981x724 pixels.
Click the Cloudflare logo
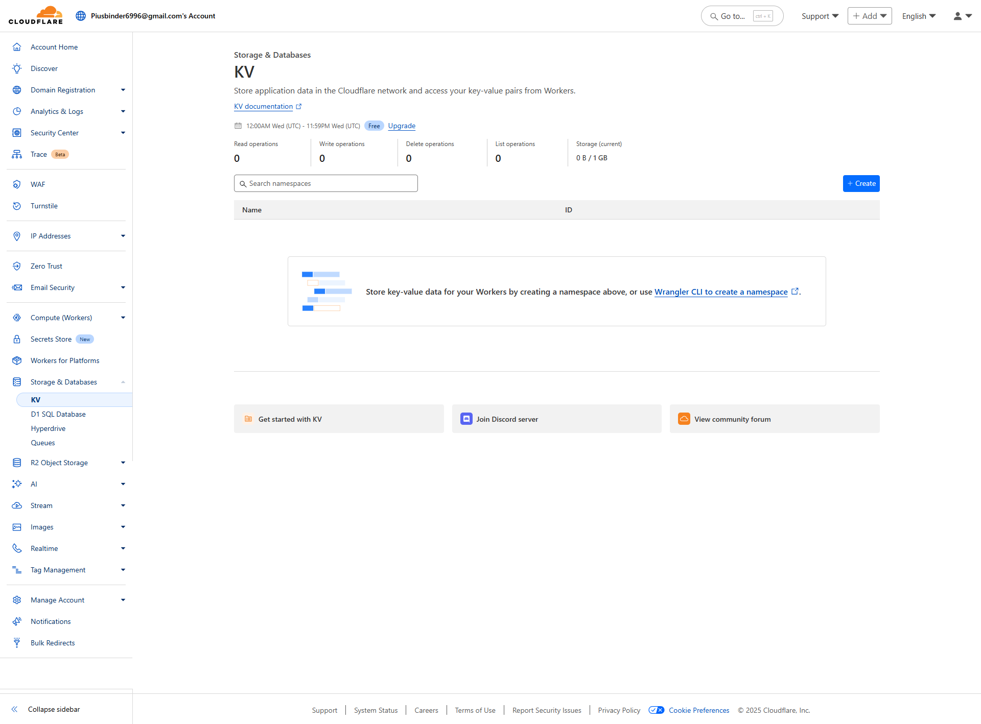click(36, 15)
